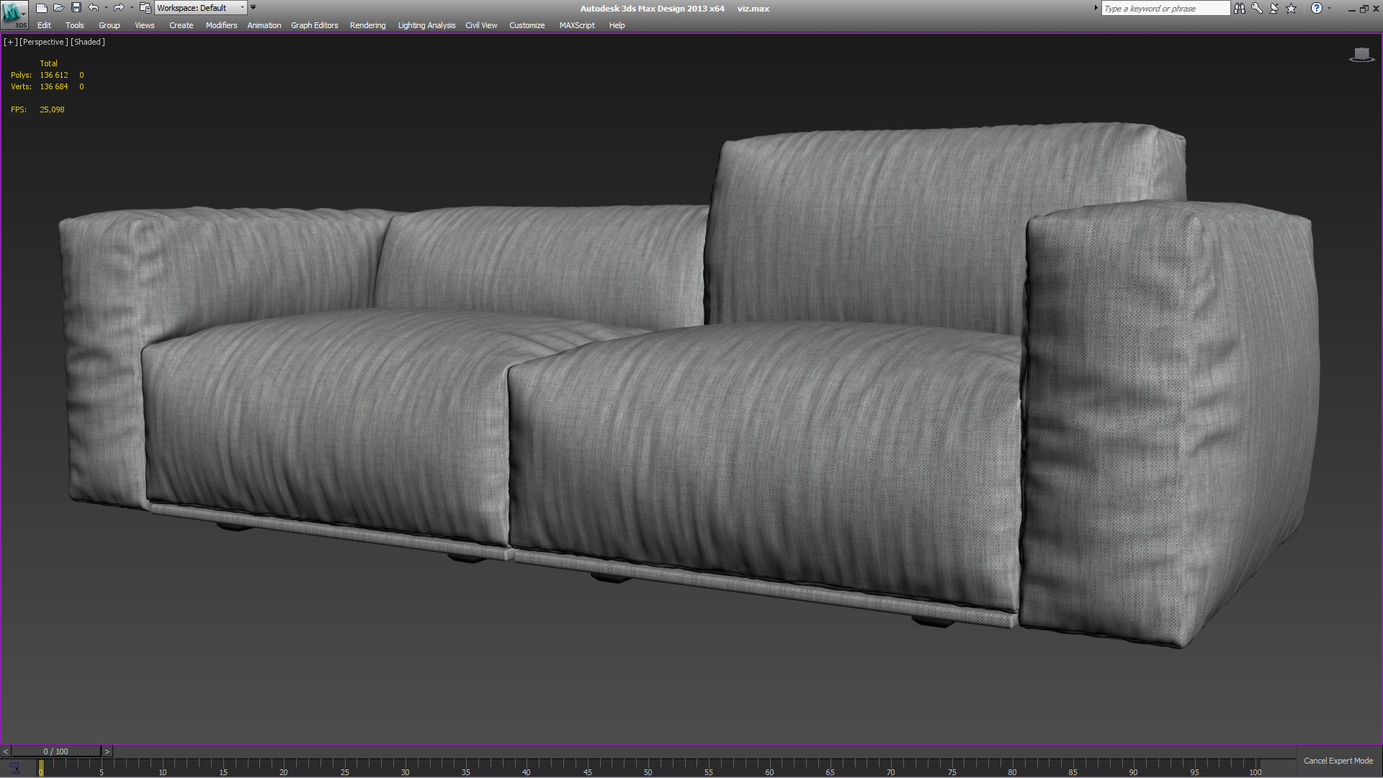
Task: Open the Group menu
Action: (x=109, y=25)
